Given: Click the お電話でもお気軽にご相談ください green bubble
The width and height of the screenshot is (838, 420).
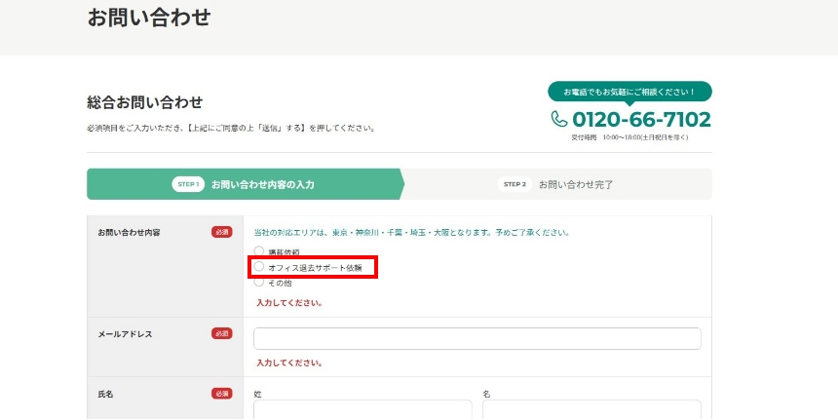Looking at the screenshot, I should pyautogui.click(x=629, y=92).
